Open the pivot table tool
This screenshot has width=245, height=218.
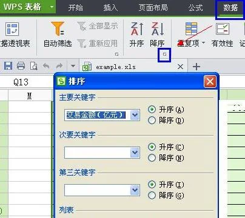click(15, 35)
